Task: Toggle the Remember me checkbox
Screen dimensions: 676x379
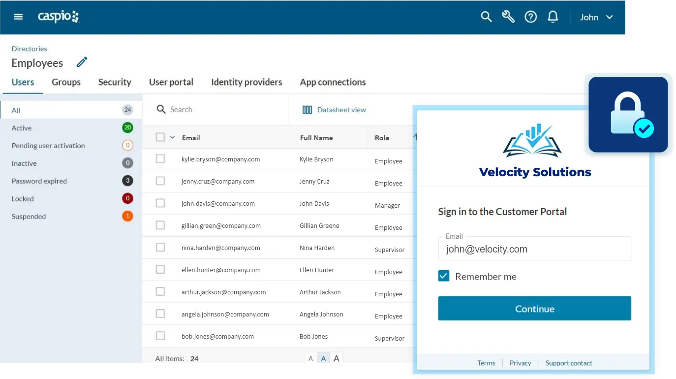Action: [444, 276]
